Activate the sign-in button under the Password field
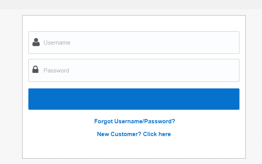262x164 pixels. click(x=134, y=99)
